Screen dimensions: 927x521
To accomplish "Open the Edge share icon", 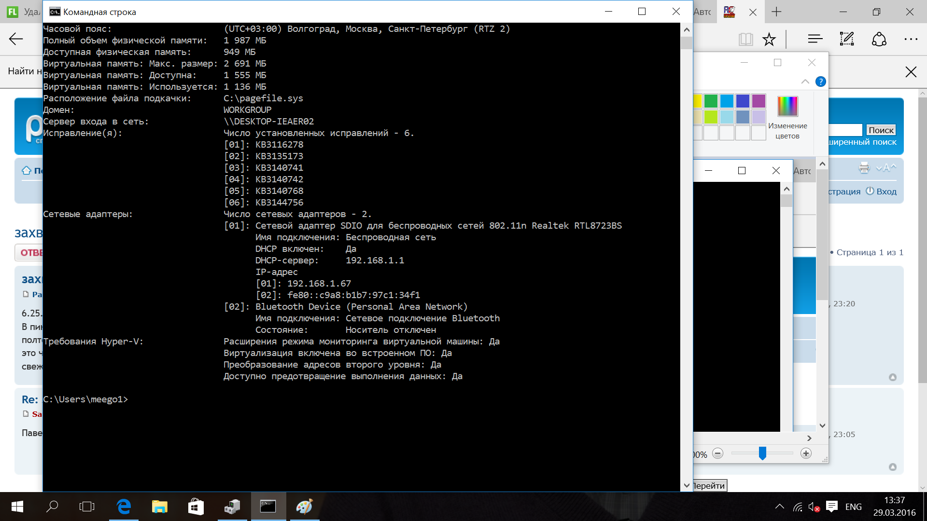I will tap(879, 39).
